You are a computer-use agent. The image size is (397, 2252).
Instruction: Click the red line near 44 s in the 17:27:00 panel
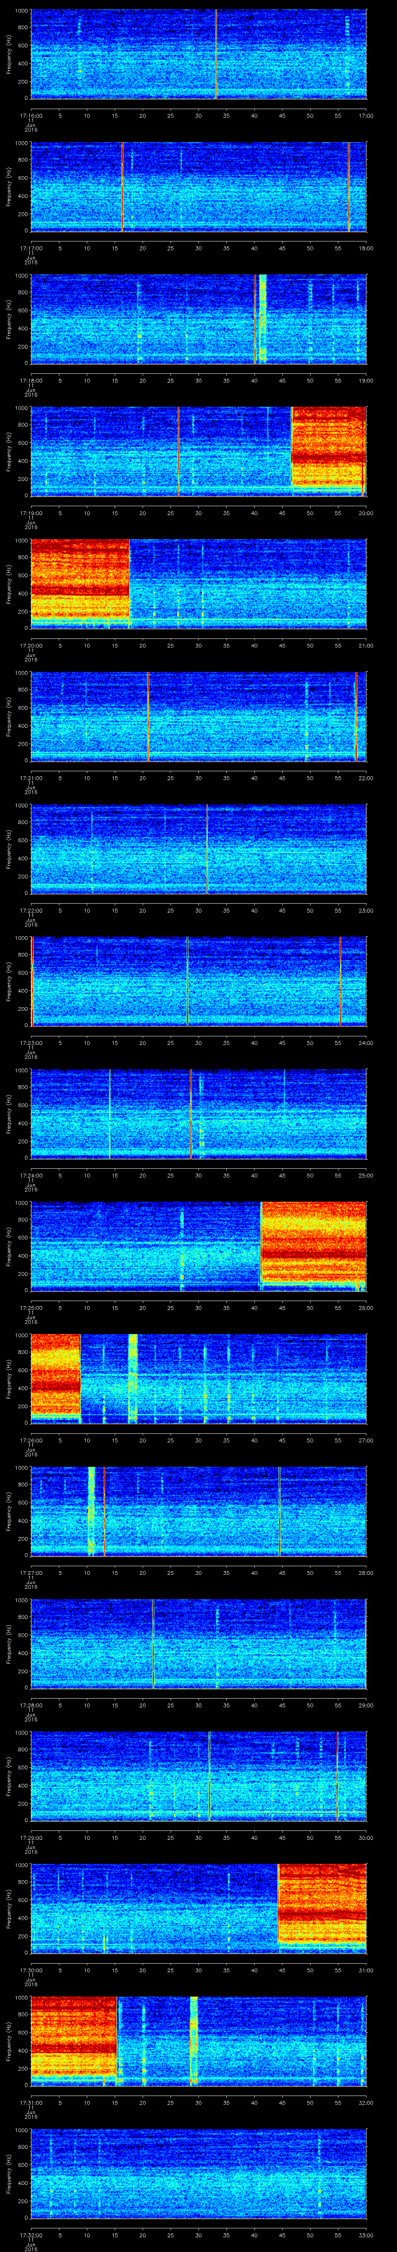pos(279,1511)
